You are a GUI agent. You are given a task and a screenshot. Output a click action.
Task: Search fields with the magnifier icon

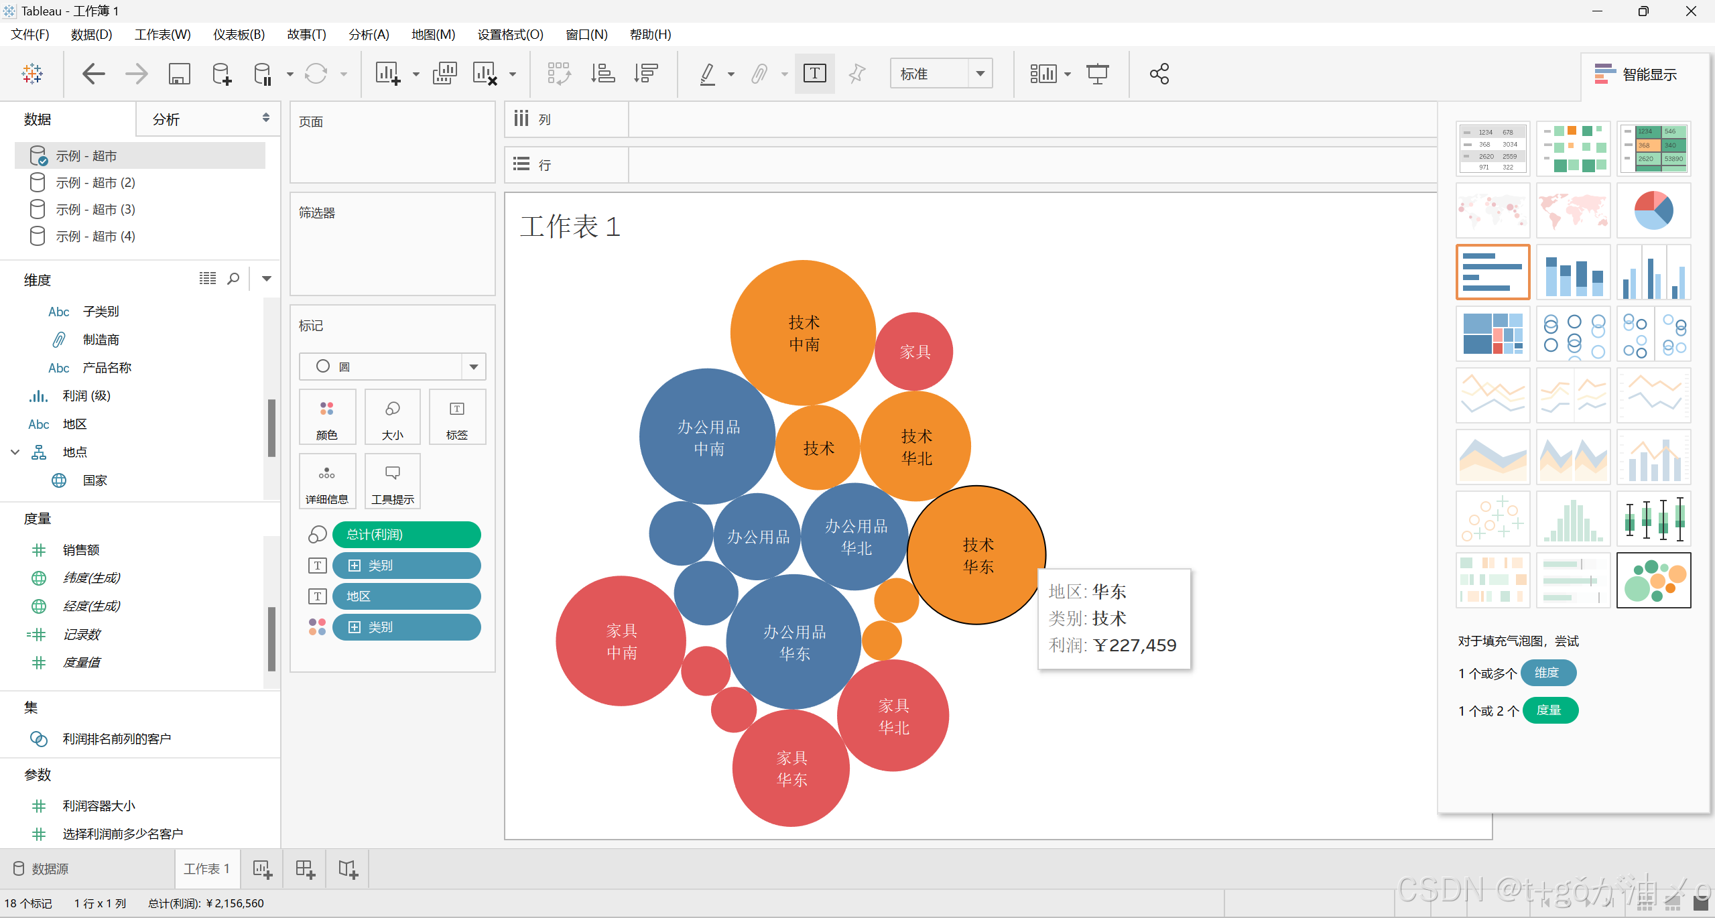tap(233, 279)
